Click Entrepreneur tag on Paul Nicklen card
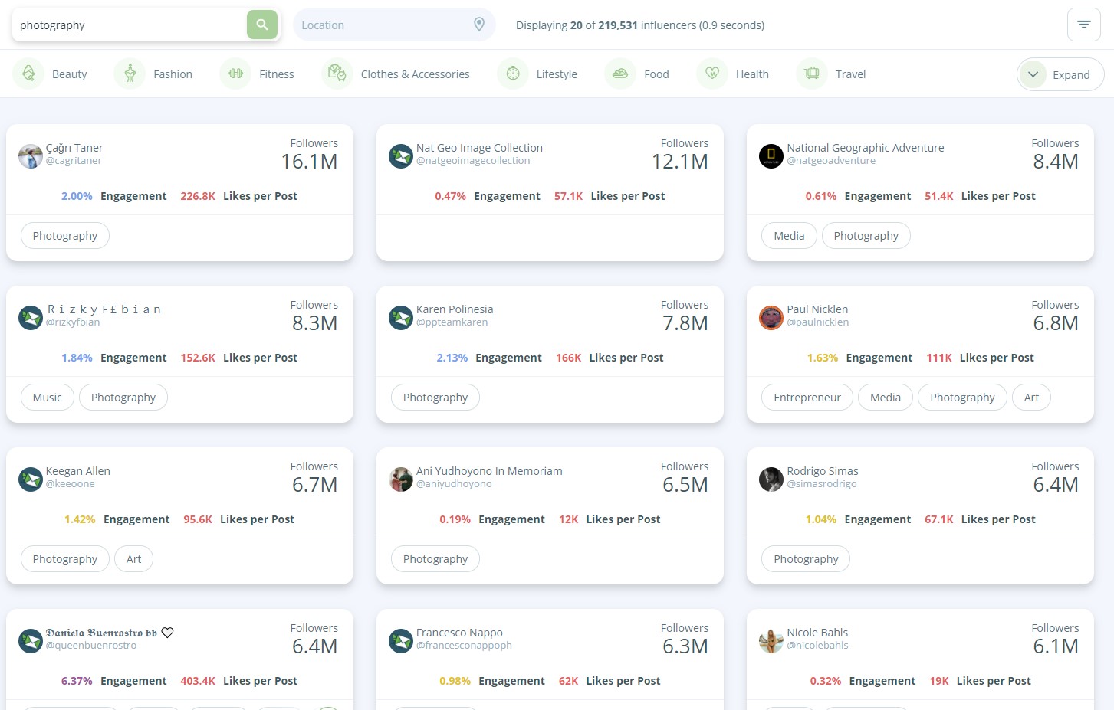 pyautogui.click(x=807, y=398)
